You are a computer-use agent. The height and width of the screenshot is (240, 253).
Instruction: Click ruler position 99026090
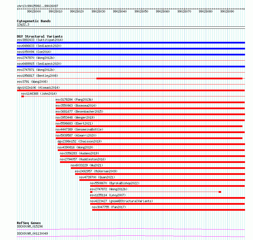(x=227, y=11)
